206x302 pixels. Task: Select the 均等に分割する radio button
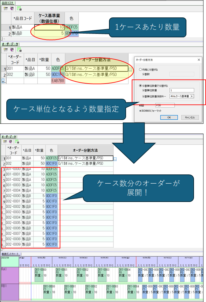tap(141, 69)
